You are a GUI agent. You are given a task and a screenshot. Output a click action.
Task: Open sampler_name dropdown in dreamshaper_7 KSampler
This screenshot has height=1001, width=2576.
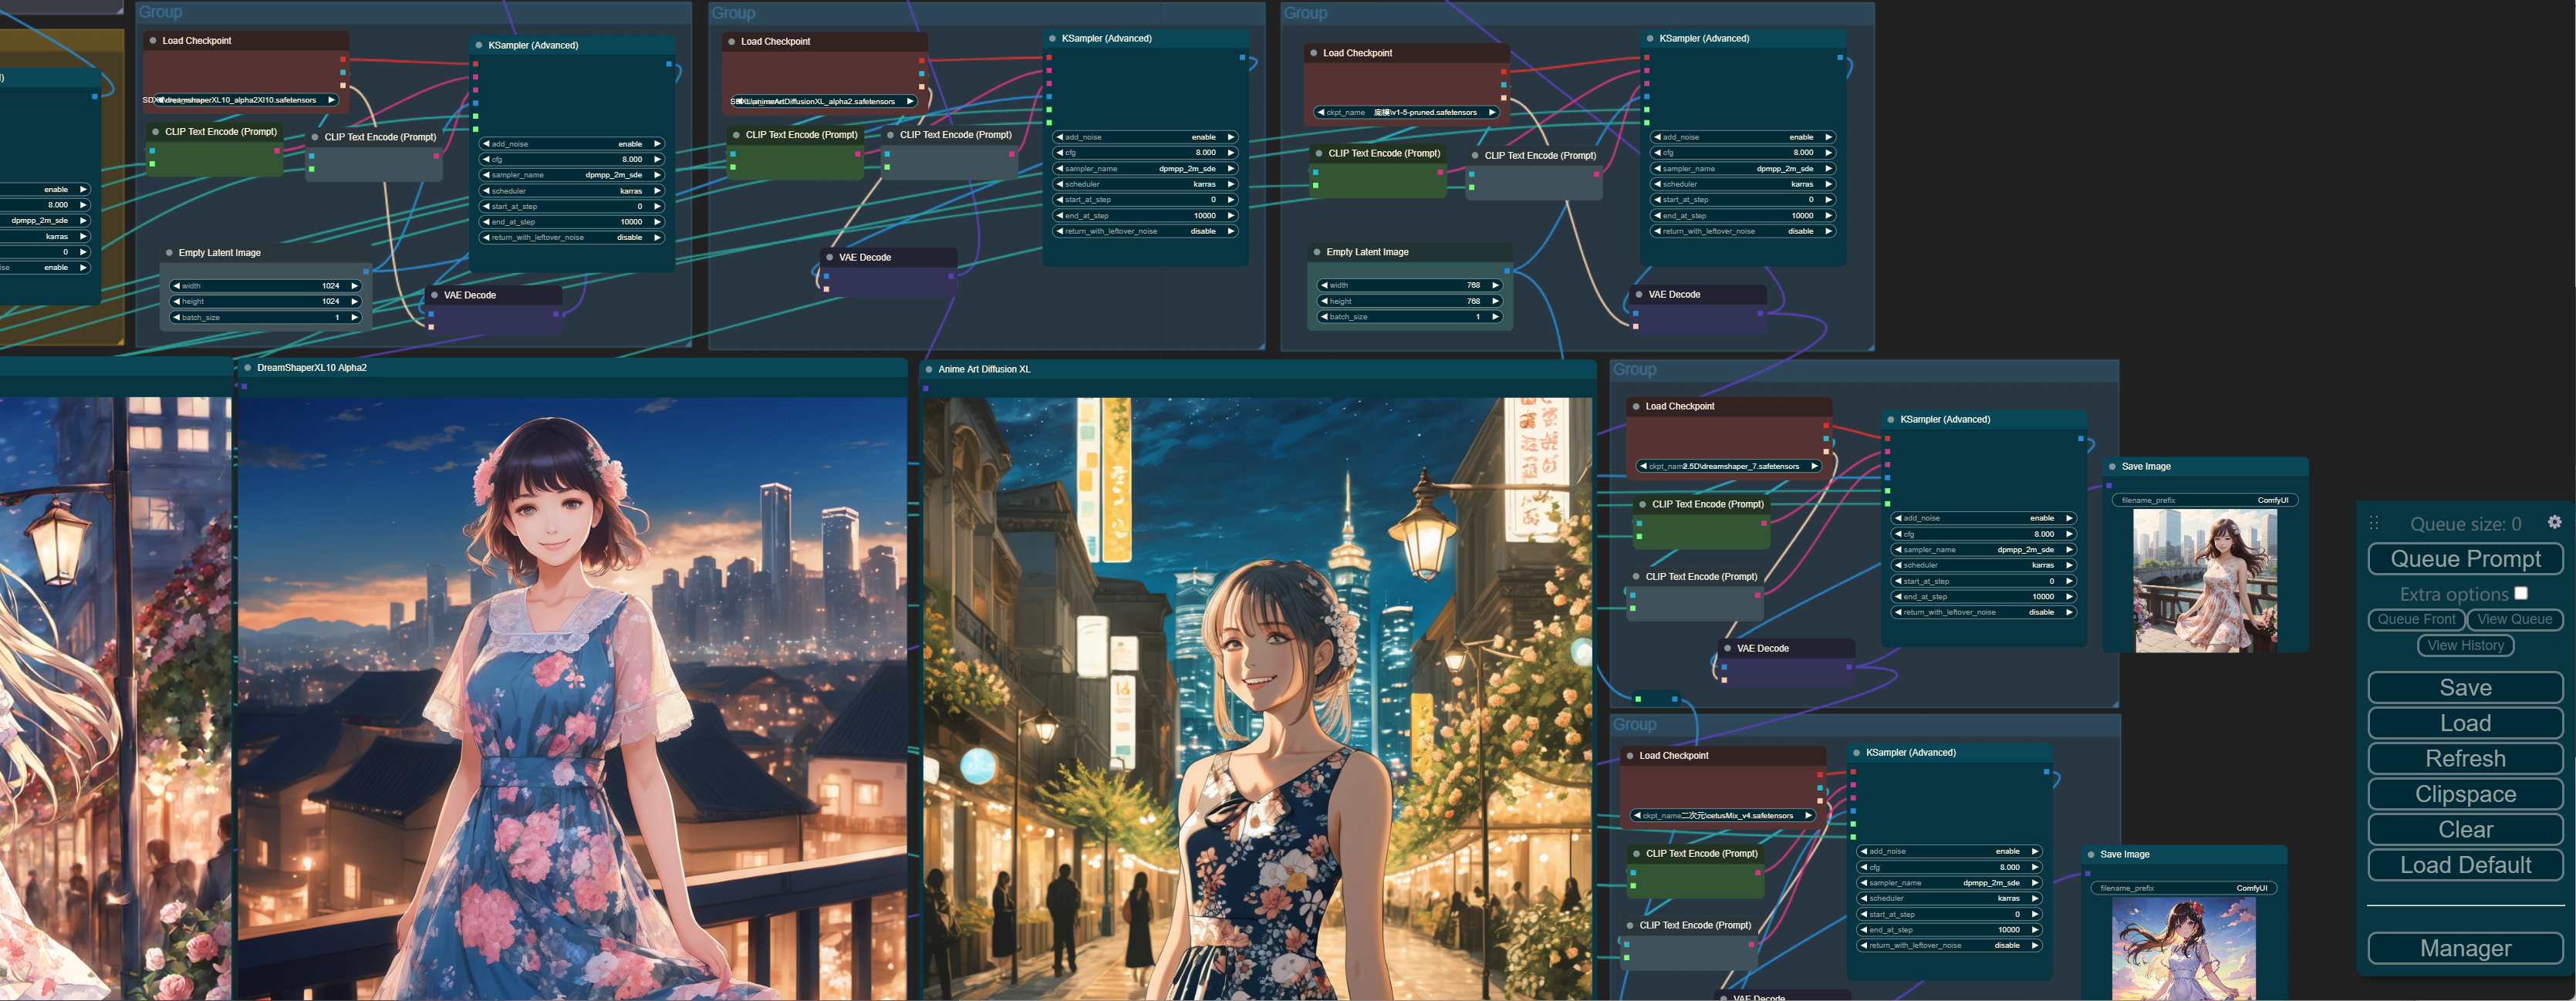pos(1983,550)
